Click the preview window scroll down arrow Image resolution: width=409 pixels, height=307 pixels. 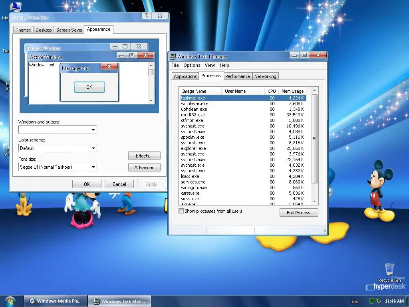click(151, 100)
